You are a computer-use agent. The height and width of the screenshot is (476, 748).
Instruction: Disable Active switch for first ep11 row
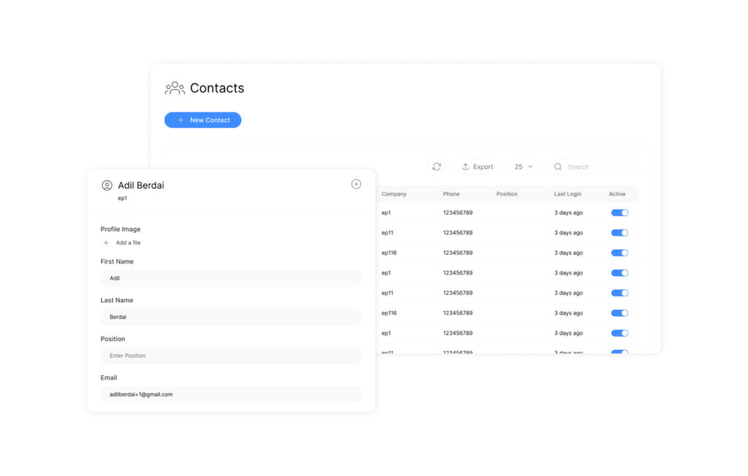[619, 233]
